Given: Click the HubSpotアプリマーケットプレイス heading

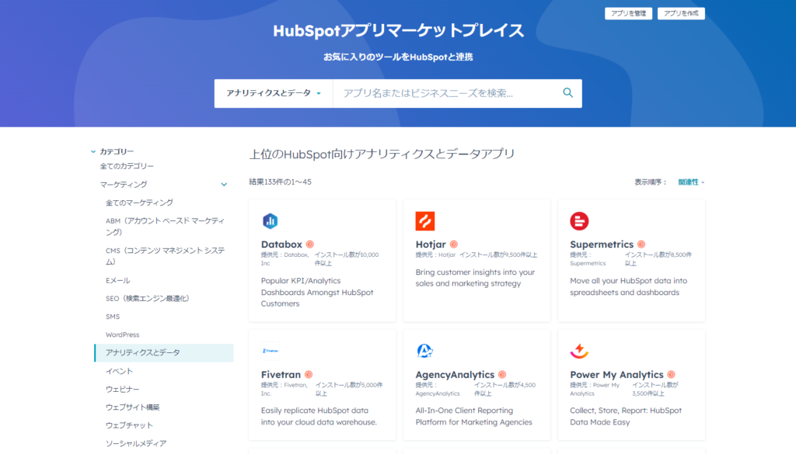Looking at the screenshot, I should (x=398, y=30).
